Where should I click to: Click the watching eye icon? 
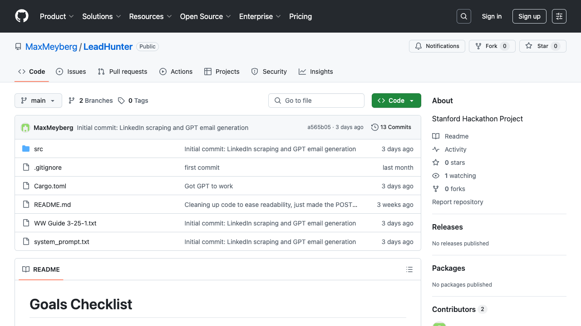click(436, 176)
